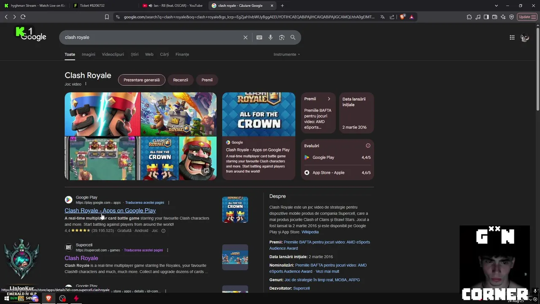The image size is (540, 304).
Task: Open the red king face image
Action: (x=198, y=158)
